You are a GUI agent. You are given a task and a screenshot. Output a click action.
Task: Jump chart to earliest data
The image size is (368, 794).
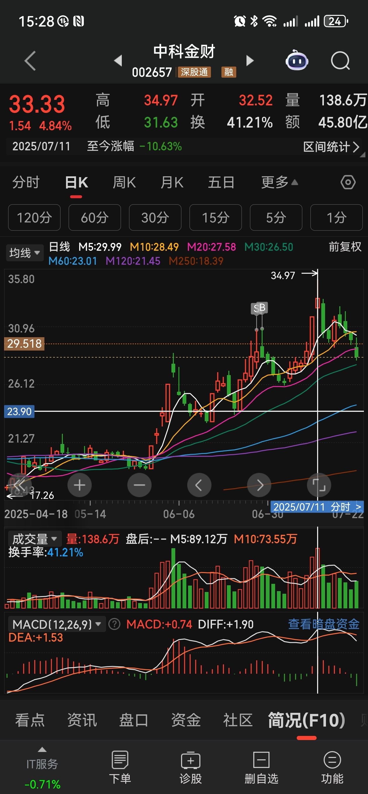[20, 485]
